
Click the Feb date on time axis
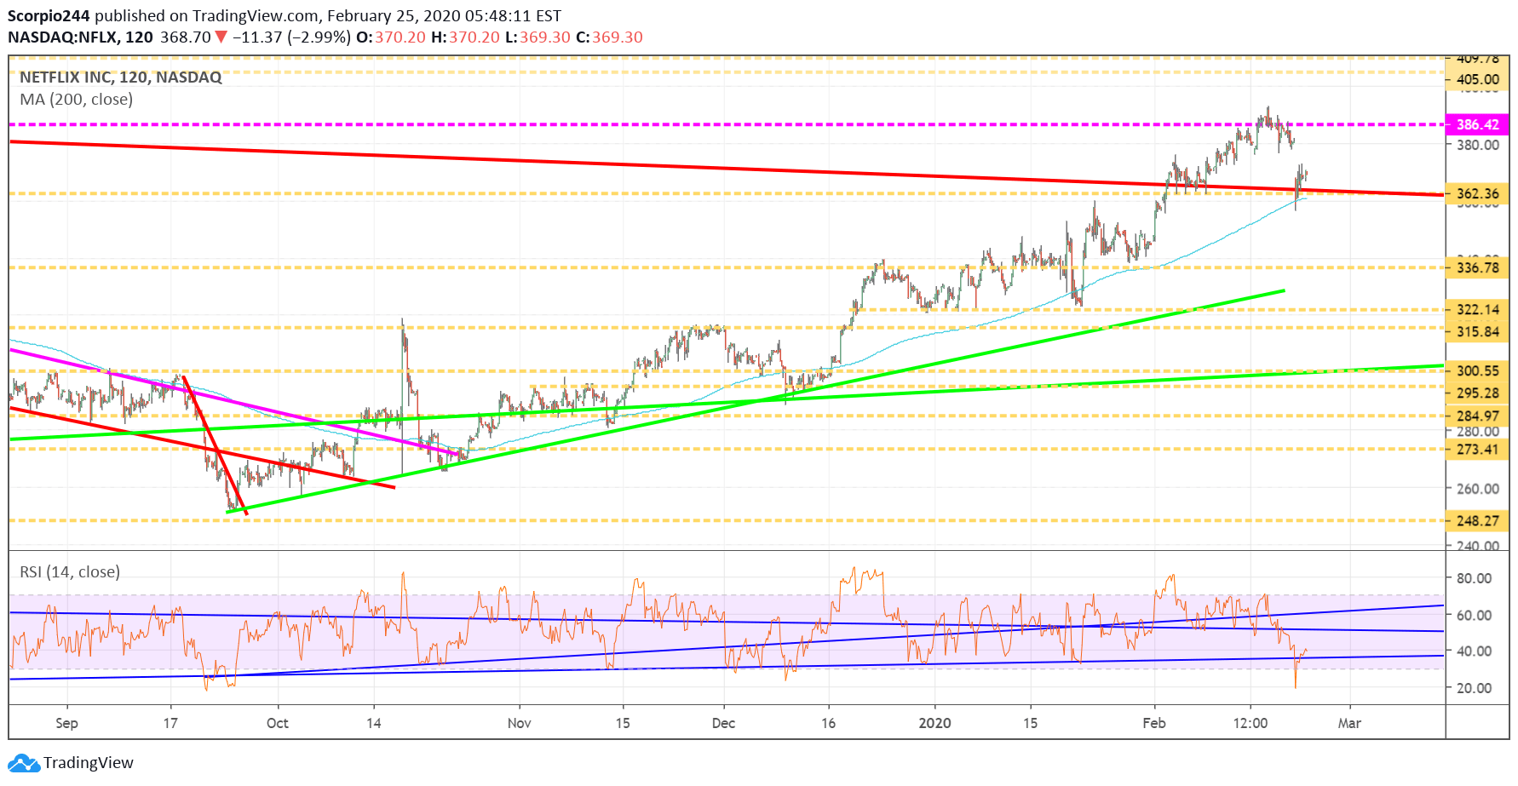pyautogui.click(x=1154, y=723)
